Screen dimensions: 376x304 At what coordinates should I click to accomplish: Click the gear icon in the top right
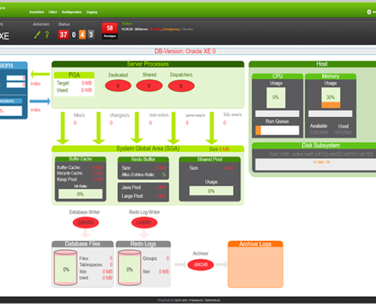[x=369, y=12]
